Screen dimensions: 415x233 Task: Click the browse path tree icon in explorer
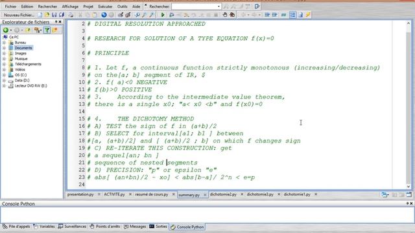pyautogui.click(x=37, y=30)
